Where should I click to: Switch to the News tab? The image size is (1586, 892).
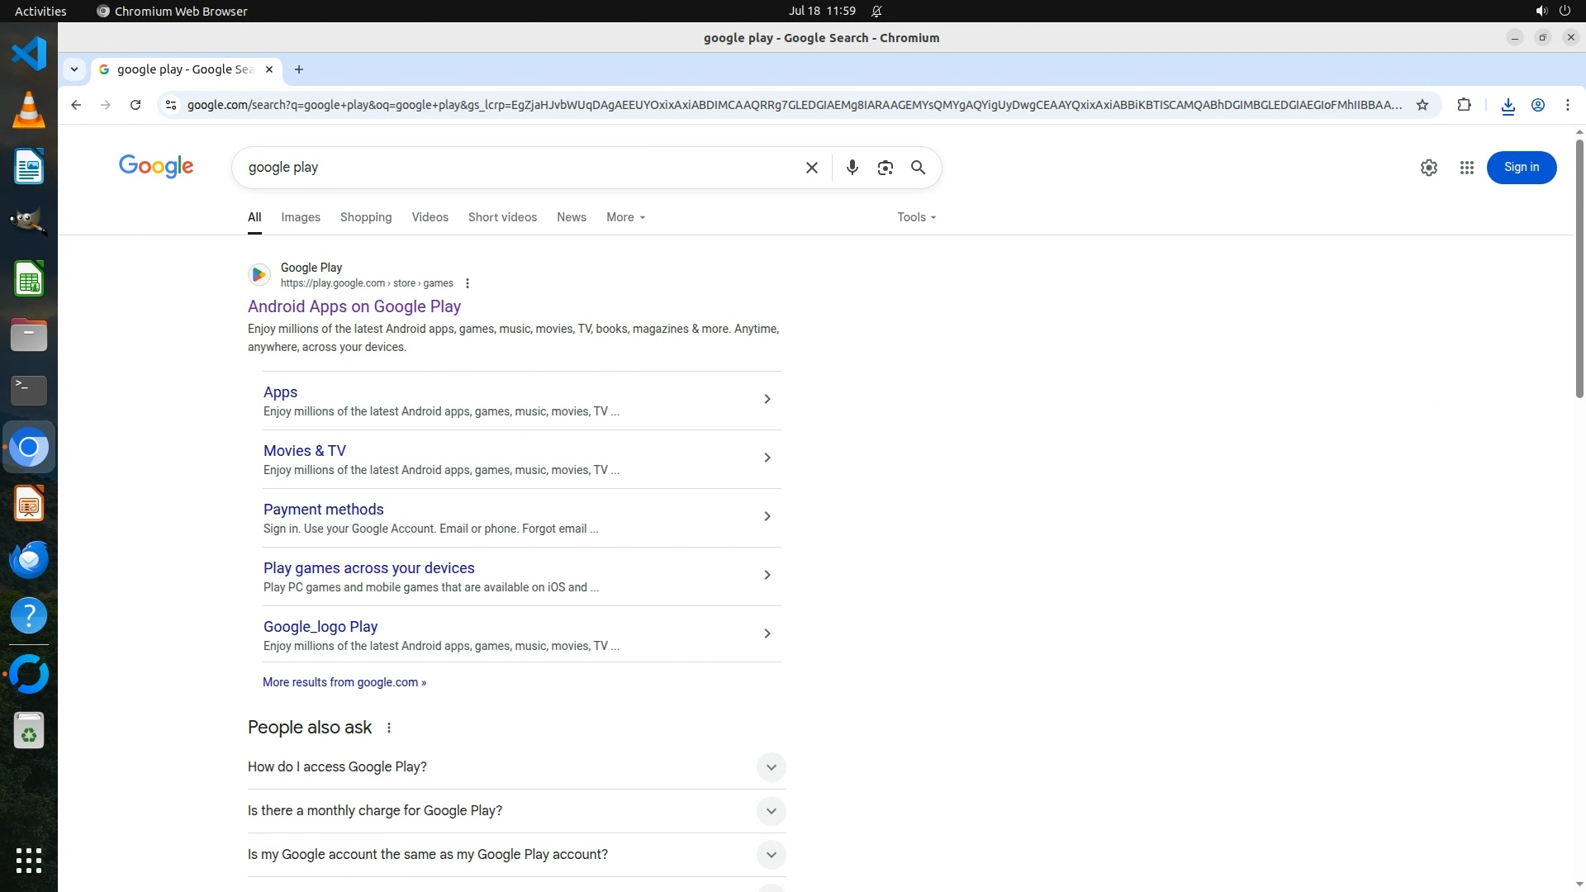click(571, 217)
